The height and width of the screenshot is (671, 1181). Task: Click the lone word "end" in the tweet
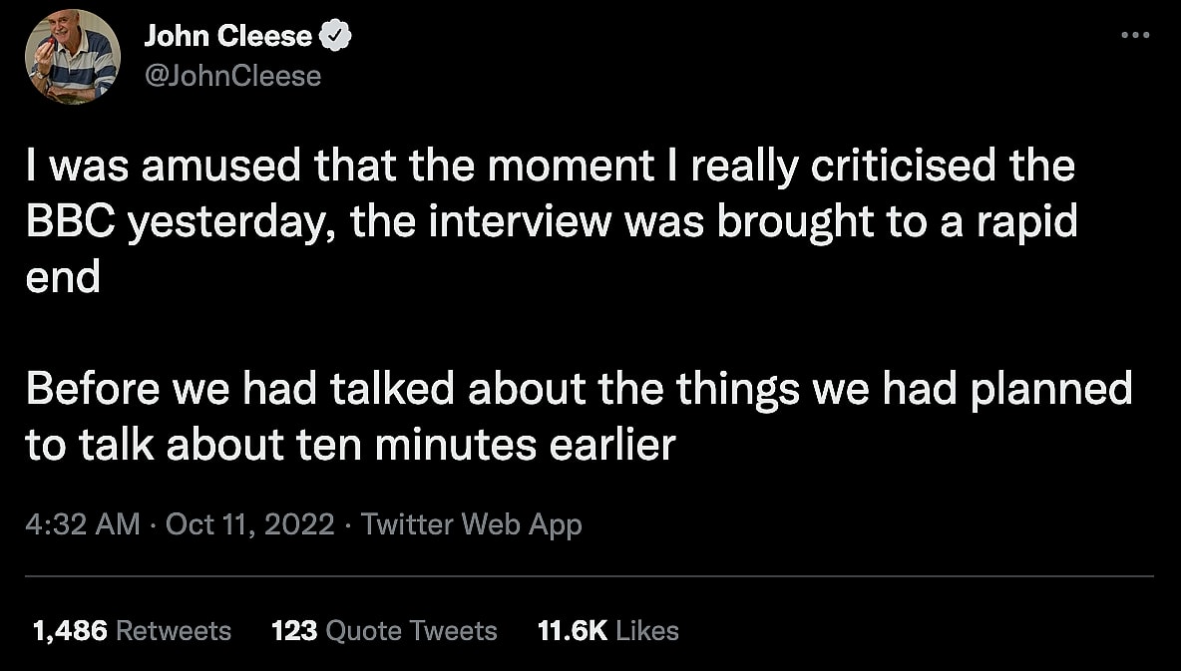click(x=63, y=278)
